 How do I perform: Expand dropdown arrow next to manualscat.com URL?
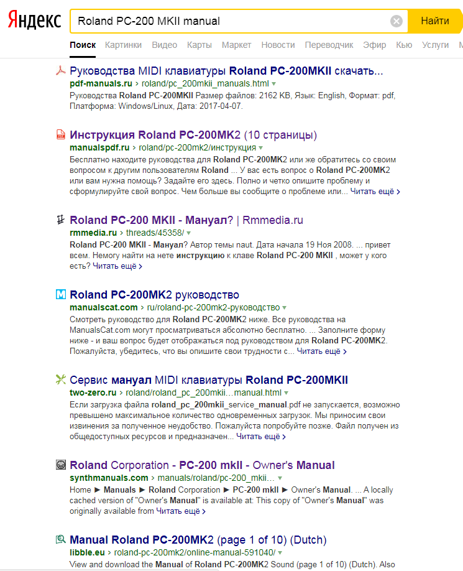[x=285, y=308]
